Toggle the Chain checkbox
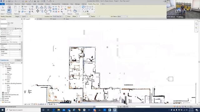This screenshot has width=200, height=112. coord(66,16)
